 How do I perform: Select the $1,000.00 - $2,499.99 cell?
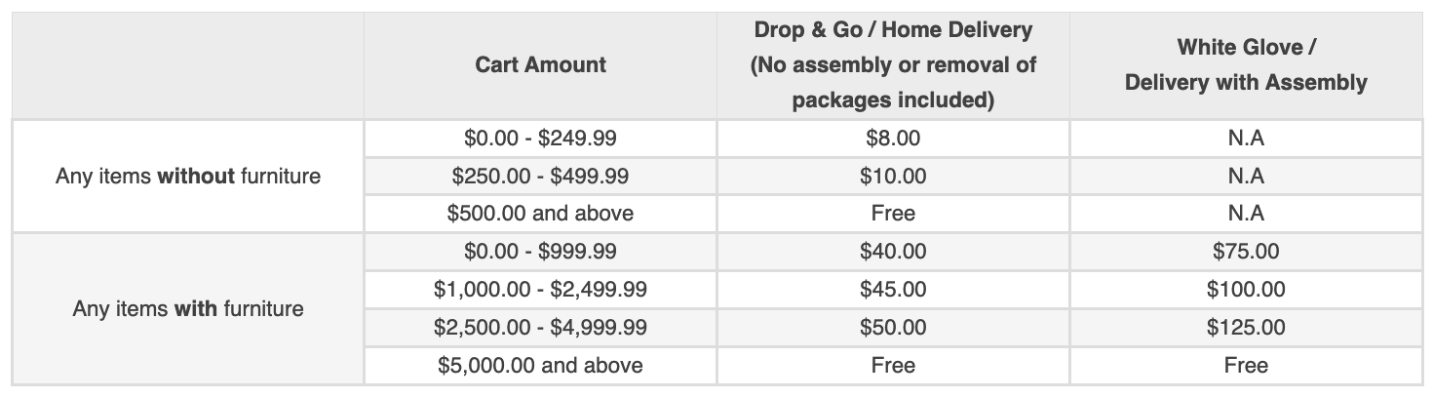coord(540,290)
